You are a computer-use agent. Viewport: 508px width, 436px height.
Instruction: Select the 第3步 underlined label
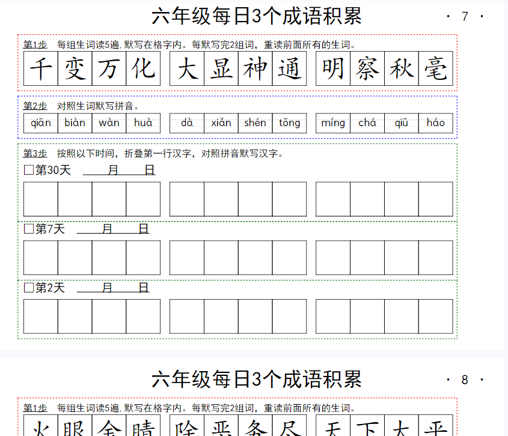coord(35,153)
